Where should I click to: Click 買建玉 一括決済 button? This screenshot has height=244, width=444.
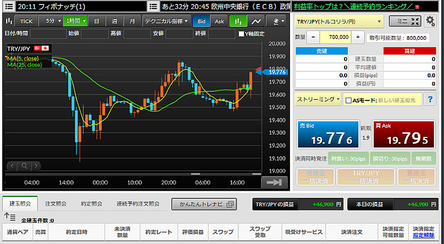(416, 177)
